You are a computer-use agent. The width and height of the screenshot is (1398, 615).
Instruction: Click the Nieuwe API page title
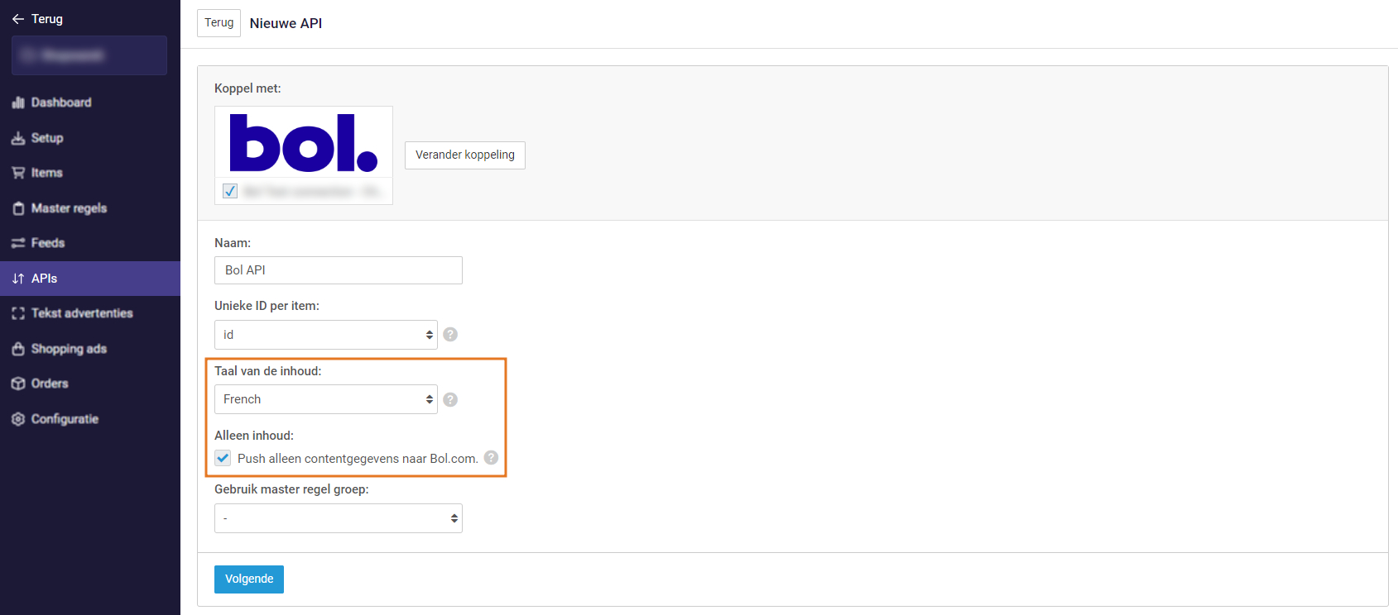coord(286,23)
